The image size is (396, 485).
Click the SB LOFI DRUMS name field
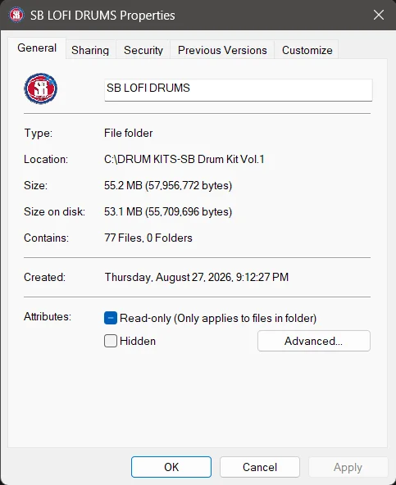click(x=238, y=90)
